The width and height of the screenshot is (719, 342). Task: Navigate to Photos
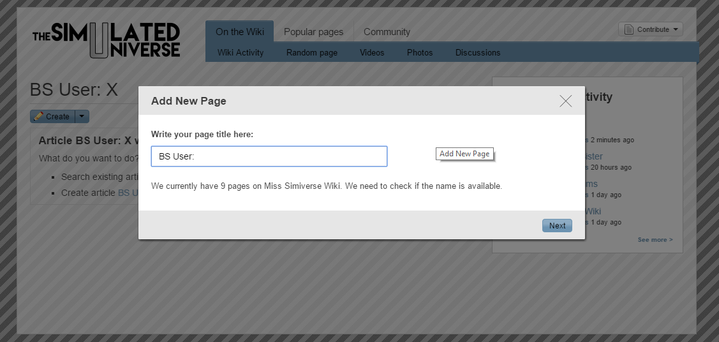click(x=420, y=52)
